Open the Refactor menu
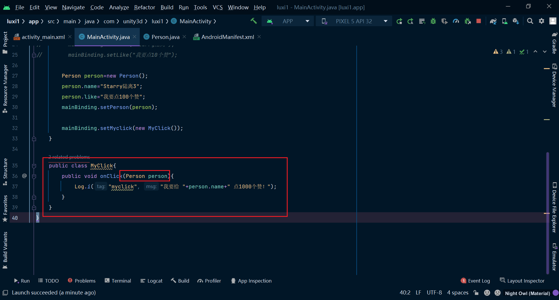This screenshot has width=559, height=300. coord(144,7)
